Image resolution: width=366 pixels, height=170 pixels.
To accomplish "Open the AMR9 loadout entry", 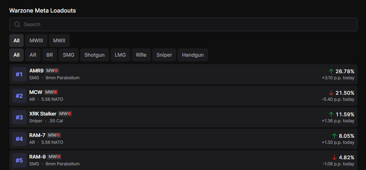I will (36, 71).
